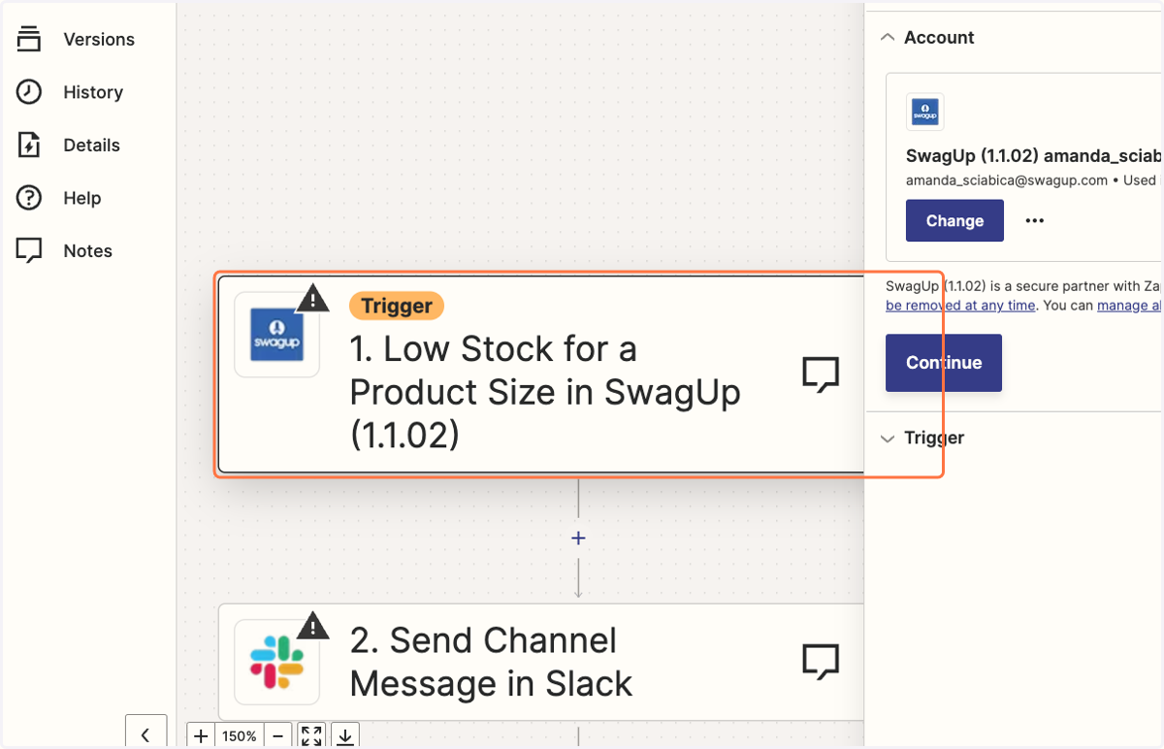Zoom in with the plus button
Image resolution: width=1164 pixels, height=749 pixels.
[x=200, y=736]
